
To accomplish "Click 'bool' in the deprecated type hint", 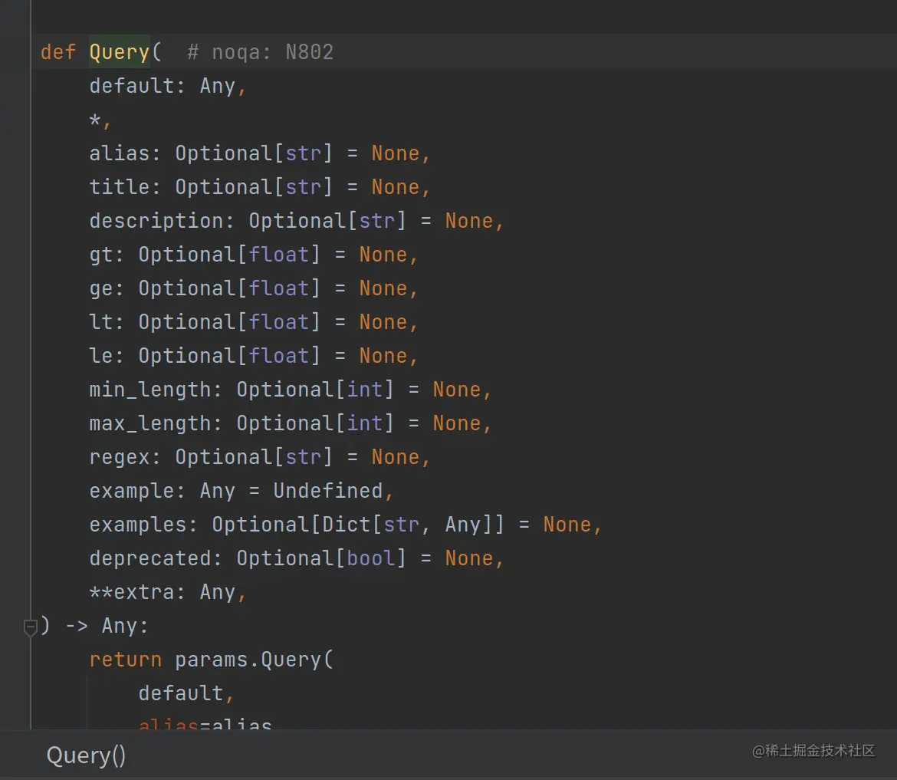I will click(371, 558).
